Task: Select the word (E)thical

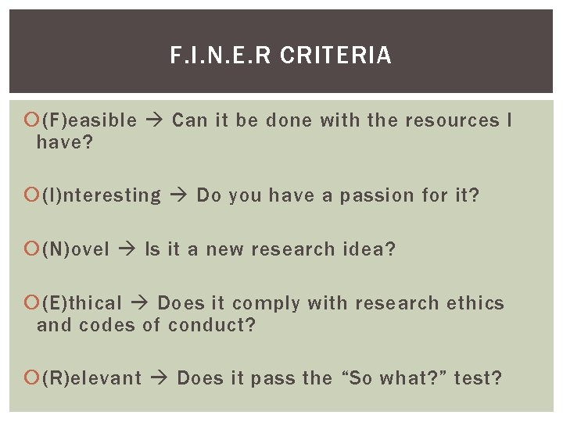Action: [82, 303]
